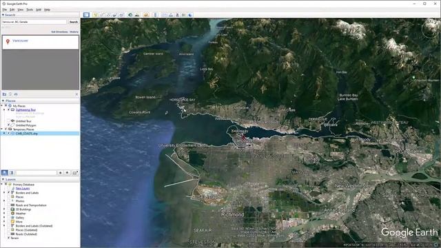Click the Places filter text box
Image resolution: width=441 pixels, height=248 pixels.
pos(37,173)
